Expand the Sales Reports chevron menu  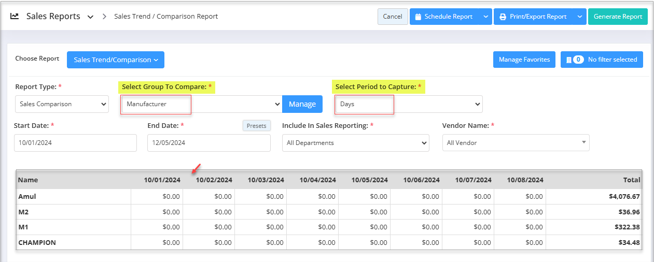91,17
